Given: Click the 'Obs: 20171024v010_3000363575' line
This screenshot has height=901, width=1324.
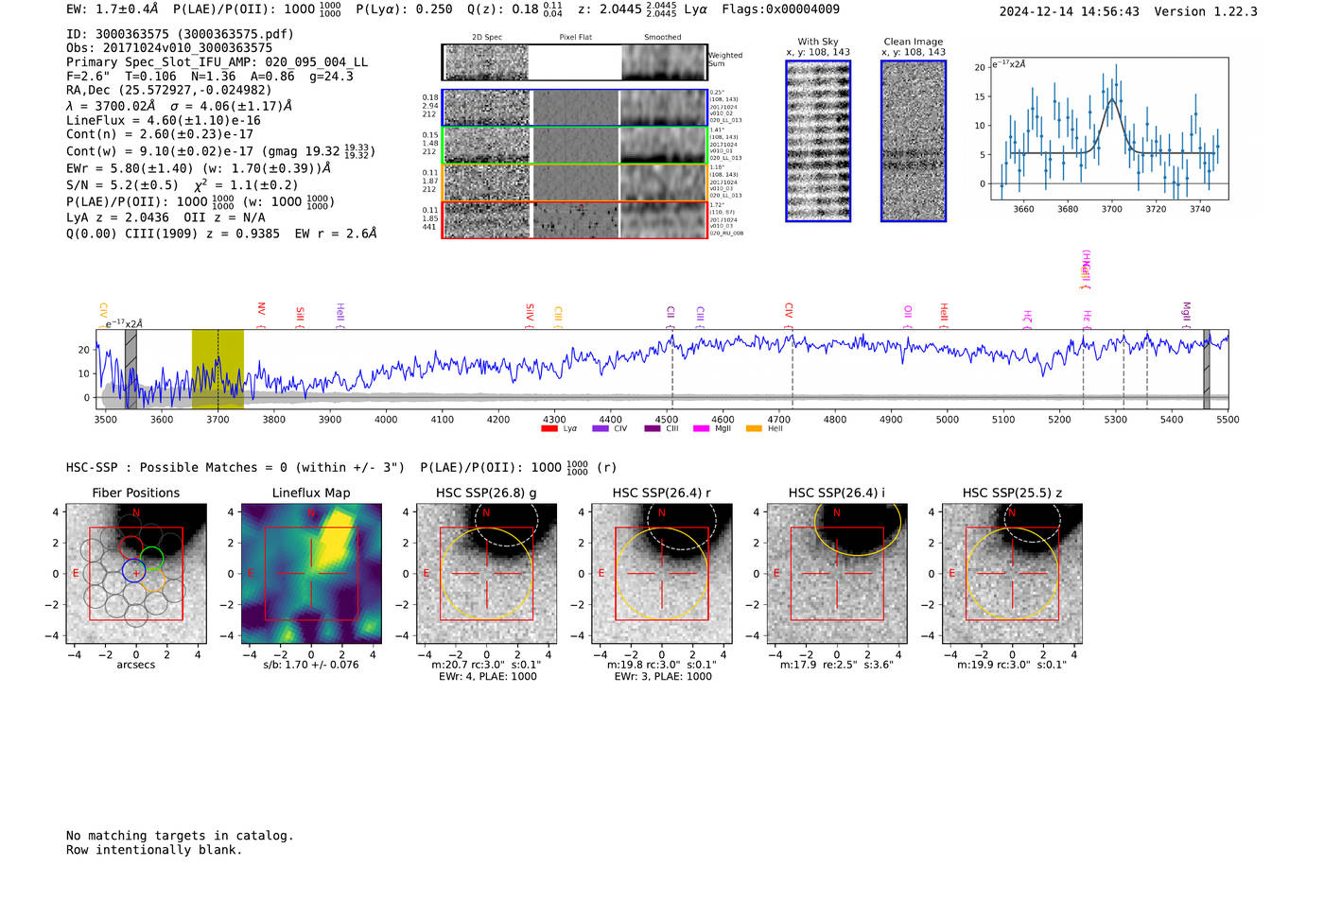Looking at the screenshot, I should [169, 48].
